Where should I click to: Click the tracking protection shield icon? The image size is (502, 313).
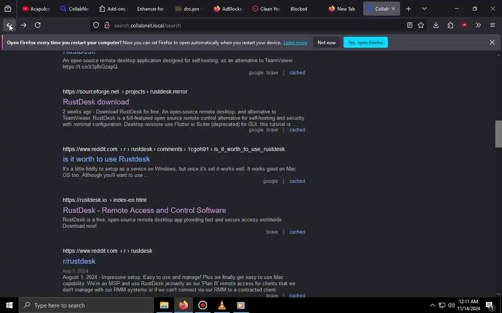(96, 25)
